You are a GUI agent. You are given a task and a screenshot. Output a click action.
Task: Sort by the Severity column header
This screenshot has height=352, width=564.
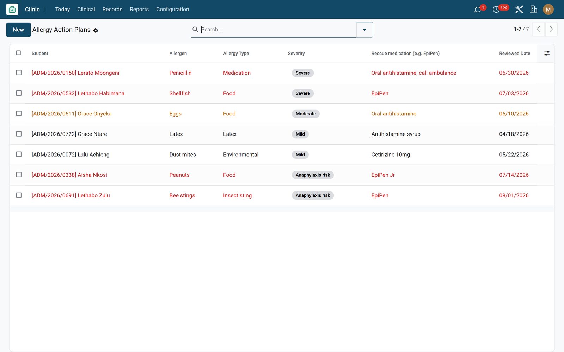point(296,54)
